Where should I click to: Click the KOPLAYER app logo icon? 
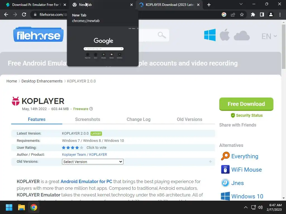pyautogui.click(x=16, y=101)
